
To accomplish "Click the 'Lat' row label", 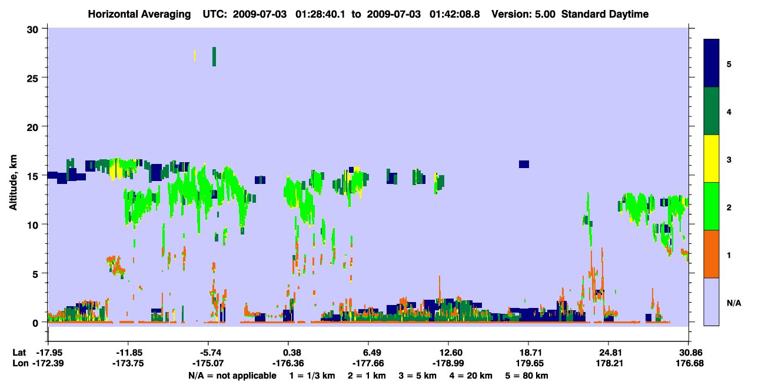I will point(19,353).
